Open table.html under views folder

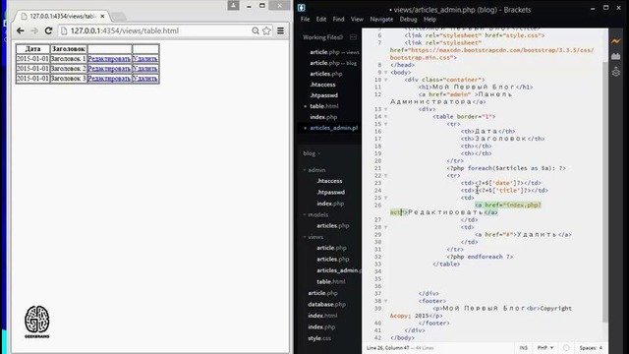coord(330,282)
